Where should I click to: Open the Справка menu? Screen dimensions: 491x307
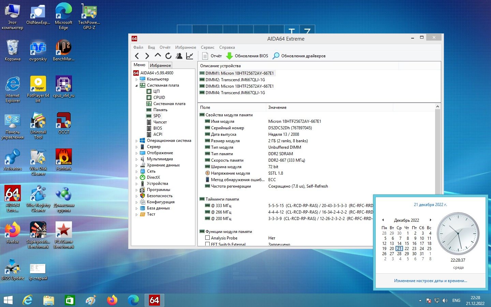(227, 47)
